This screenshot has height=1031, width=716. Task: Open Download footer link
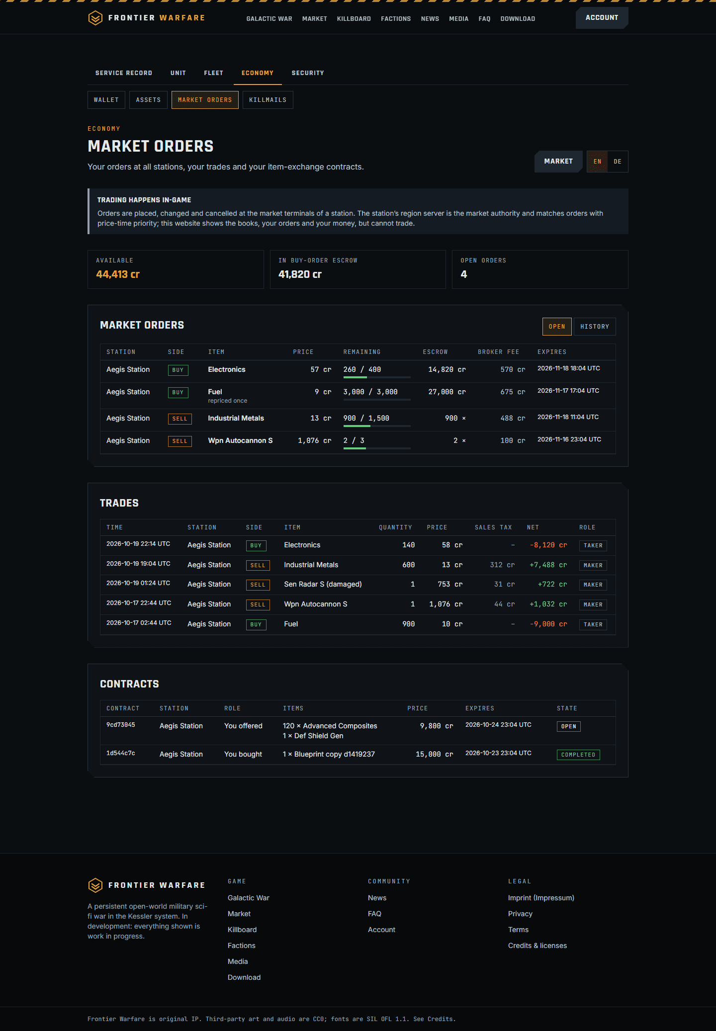(244, 977)
